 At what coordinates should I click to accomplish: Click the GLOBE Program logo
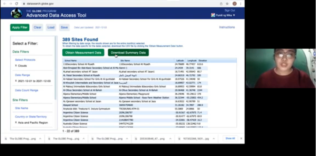pos(17,13)
